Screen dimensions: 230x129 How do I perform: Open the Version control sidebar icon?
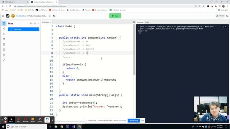[x=4, y=29]
